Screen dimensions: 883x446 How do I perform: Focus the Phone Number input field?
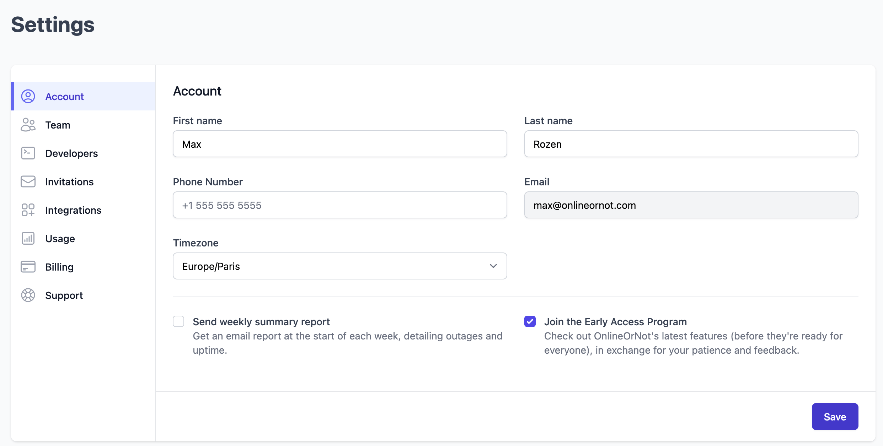[339, 205]
